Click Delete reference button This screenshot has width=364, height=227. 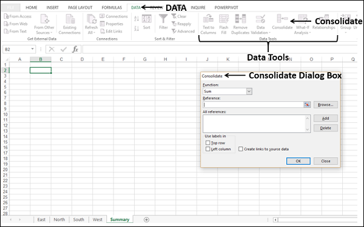point(325,128)
